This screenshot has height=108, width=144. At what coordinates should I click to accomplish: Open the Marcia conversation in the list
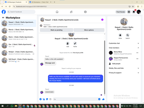click(x=18, y=31)
